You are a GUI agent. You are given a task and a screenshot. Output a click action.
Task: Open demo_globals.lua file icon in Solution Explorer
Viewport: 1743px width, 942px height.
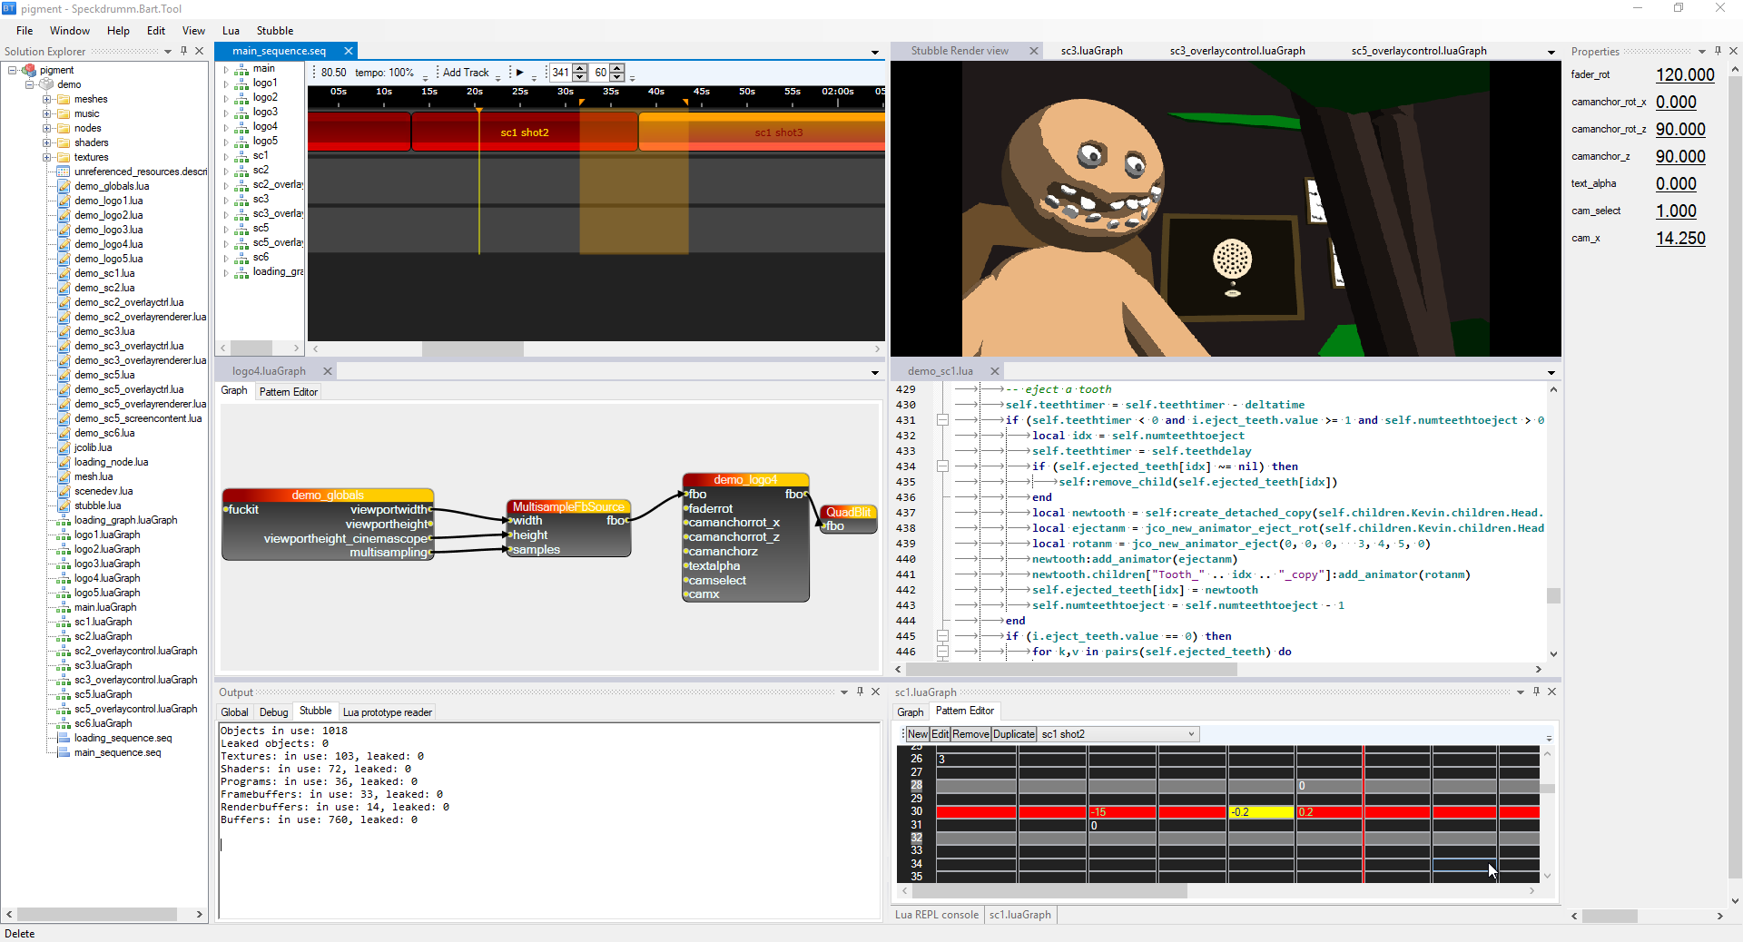point(64,186)
